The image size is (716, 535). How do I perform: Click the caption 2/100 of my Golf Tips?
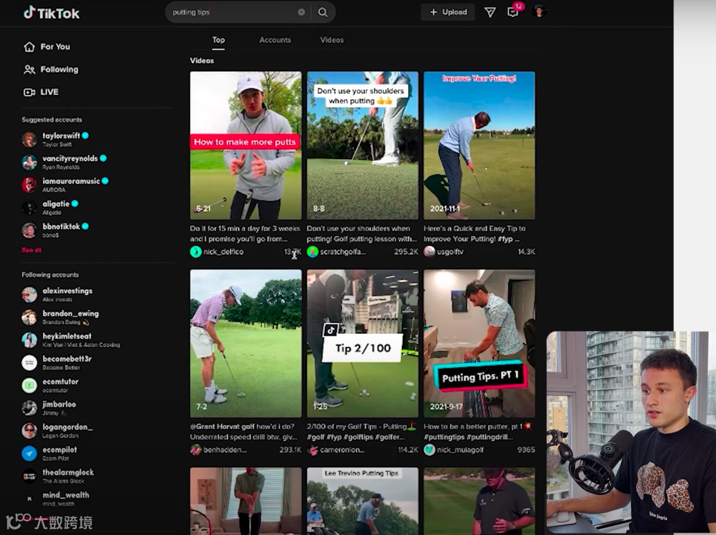pos(362,432)
